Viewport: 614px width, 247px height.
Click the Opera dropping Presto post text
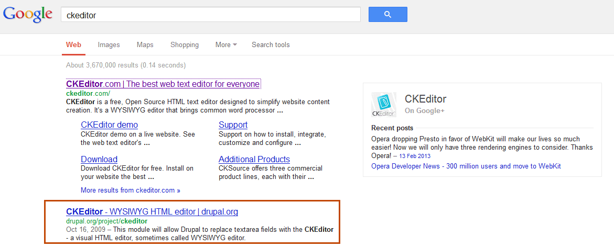pos(482,148)
